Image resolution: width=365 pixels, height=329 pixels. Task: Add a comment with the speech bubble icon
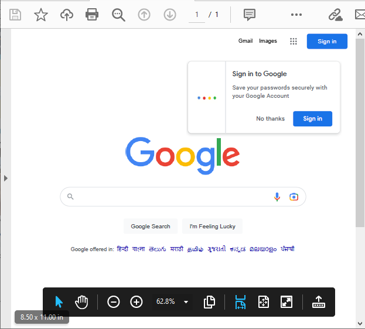point(250,15)
